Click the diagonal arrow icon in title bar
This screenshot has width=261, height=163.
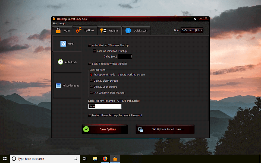click(x=195, y=19)
